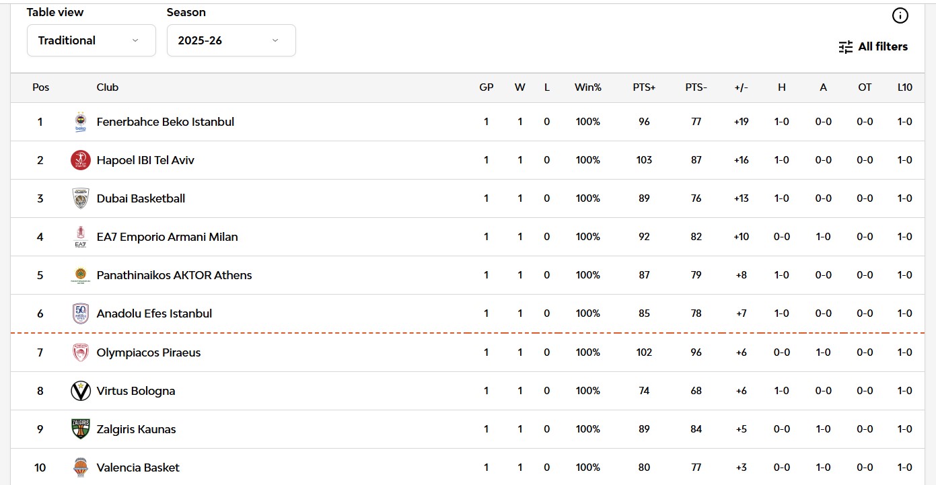
Task: Click the Zalgiris Kaunas club logo
Action: 81,429
